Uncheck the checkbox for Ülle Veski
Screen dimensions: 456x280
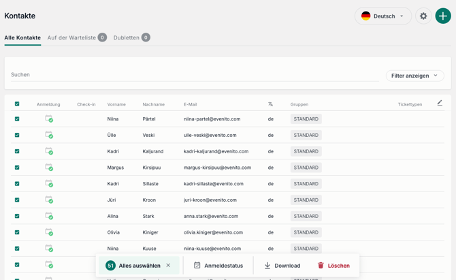(x=17, y=135)
